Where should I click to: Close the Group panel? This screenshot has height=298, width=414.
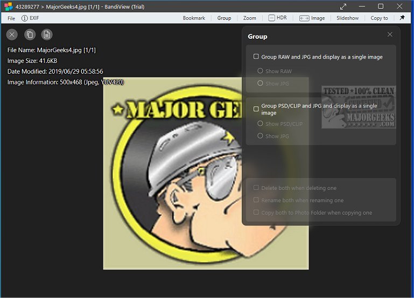pos(390,34)
